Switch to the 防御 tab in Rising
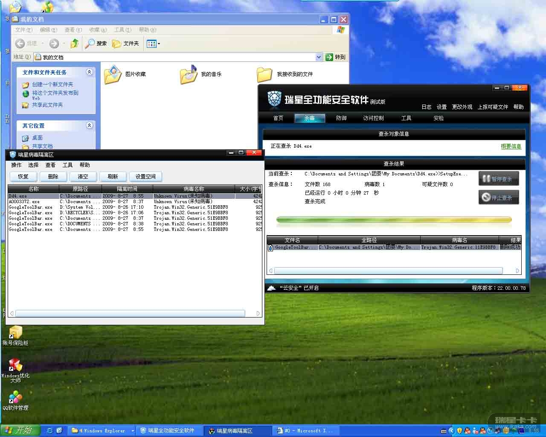 coord(341,118)
